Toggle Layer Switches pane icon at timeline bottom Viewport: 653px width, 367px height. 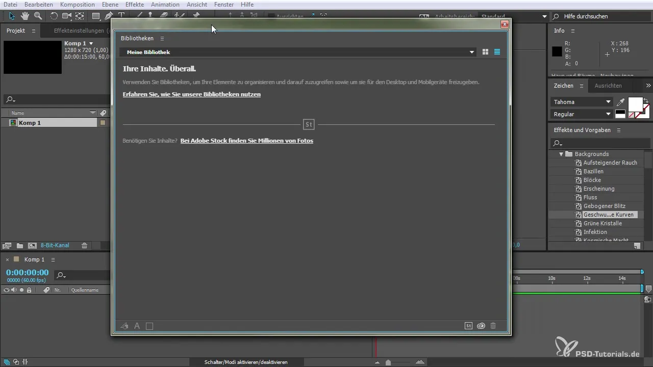pyautogui.click(x=7, y=362)
